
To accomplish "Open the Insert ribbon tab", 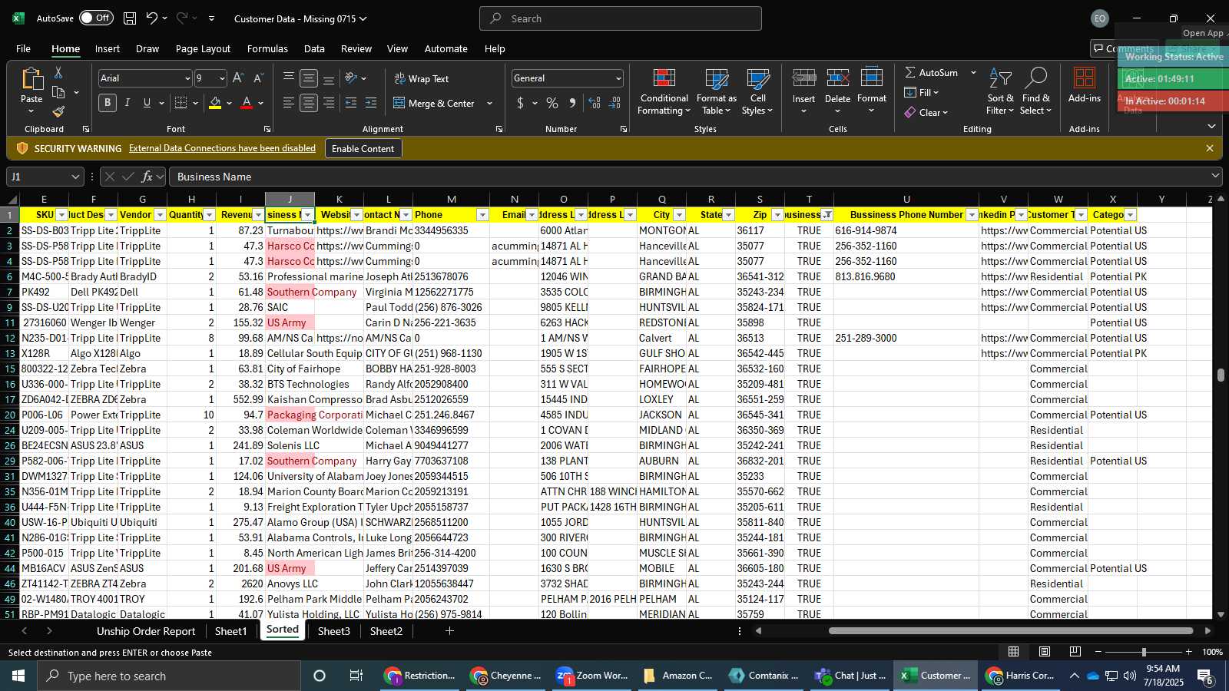I will (108, 48).
